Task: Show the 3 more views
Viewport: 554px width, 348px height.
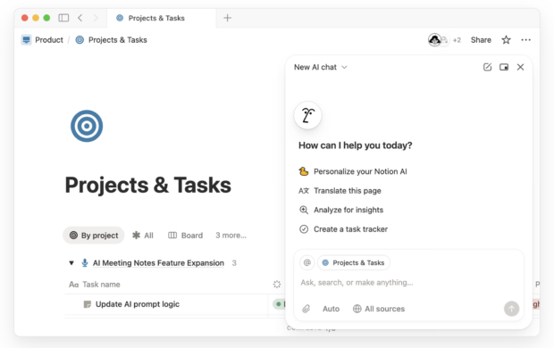Action: (x=231, y=236)
